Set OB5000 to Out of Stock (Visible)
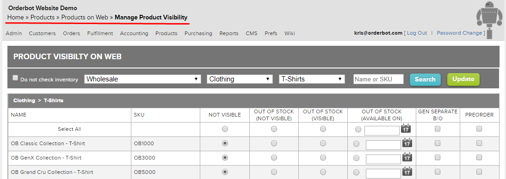This screenshot has width=506, height=179. point(323,172)
